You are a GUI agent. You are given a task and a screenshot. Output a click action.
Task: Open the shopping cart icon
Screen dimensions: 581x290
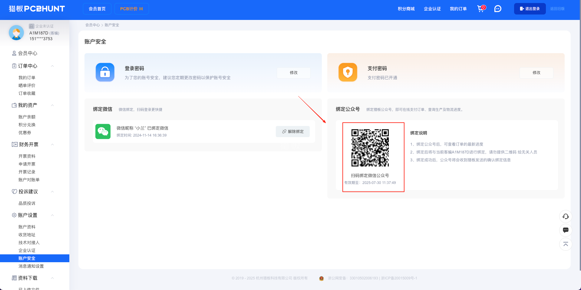pos(480,9)
